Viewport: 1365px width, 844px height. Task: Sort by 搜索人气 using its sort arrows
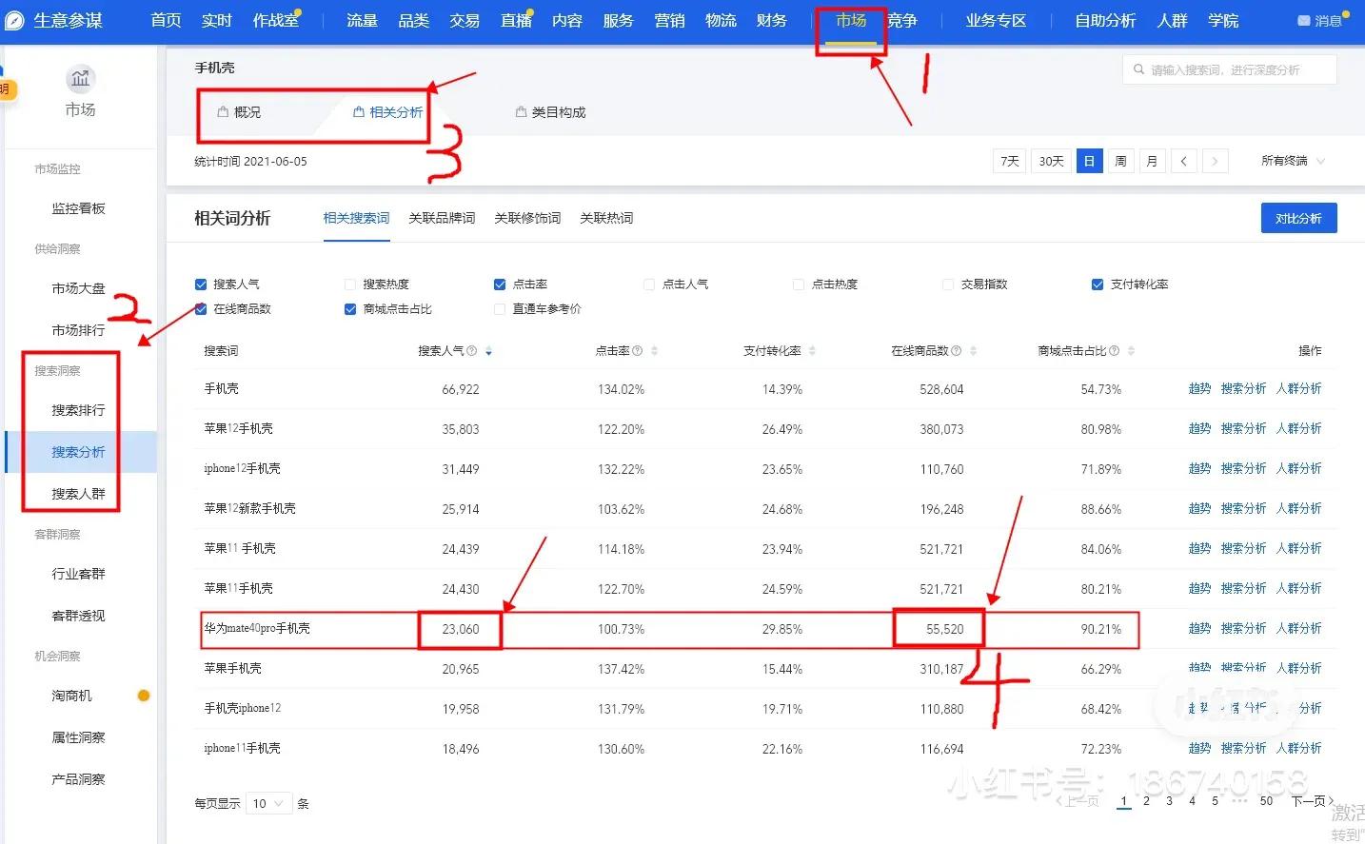[488, 350]
